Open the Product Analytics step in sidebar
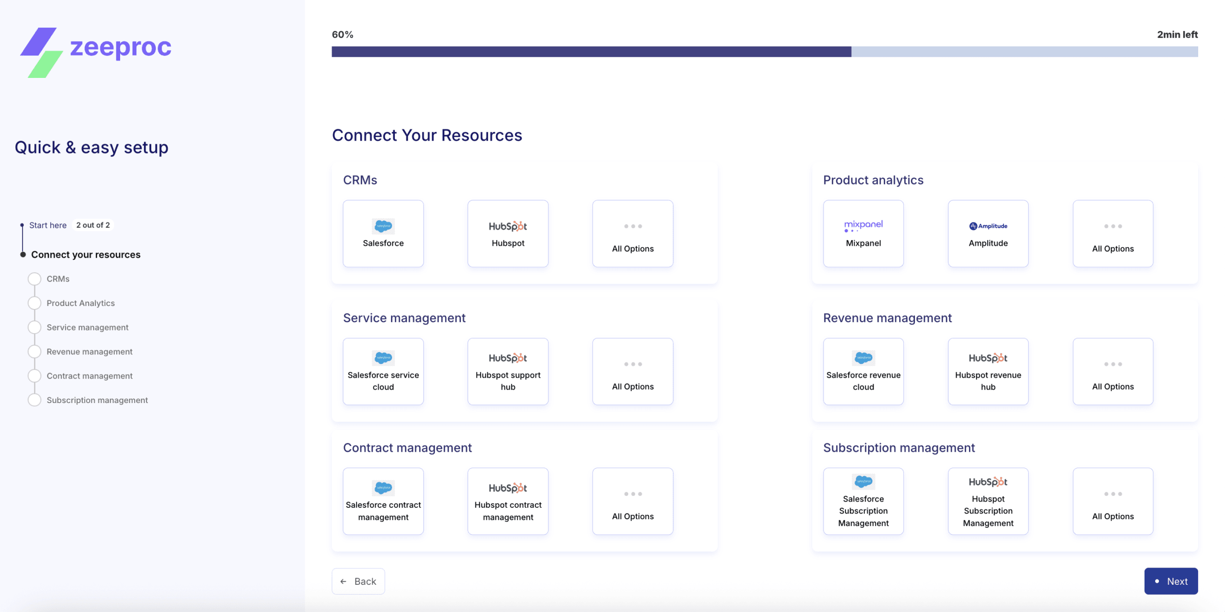The height and width of the screenshot is (612, 1225). (x=80, y=303)
